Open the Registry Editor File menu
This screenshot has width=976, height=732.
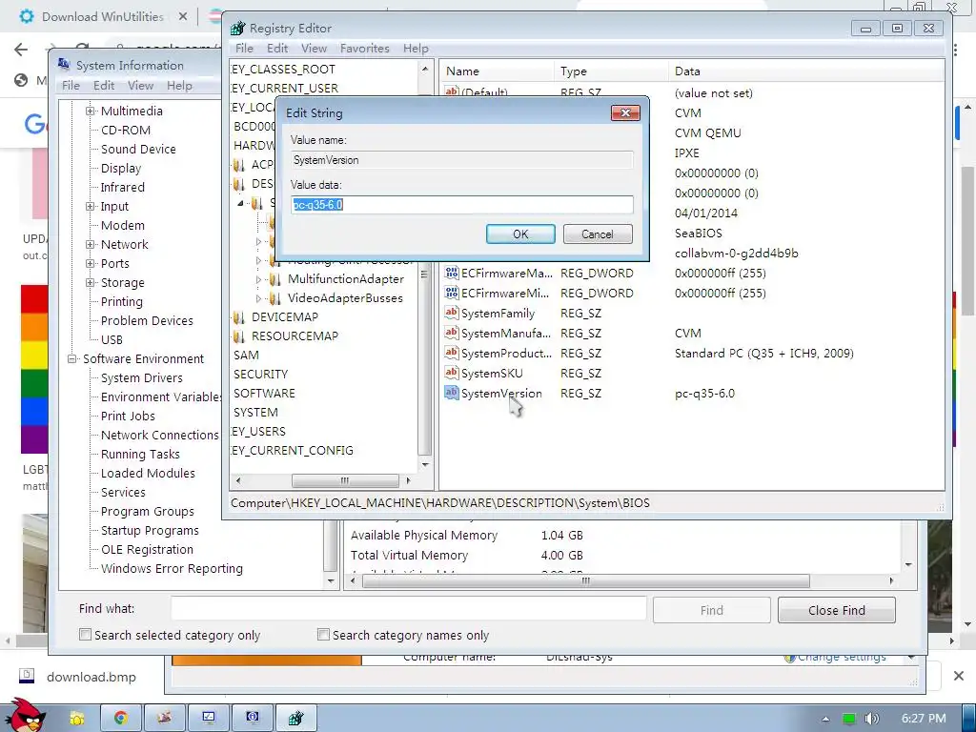[244, 48]
